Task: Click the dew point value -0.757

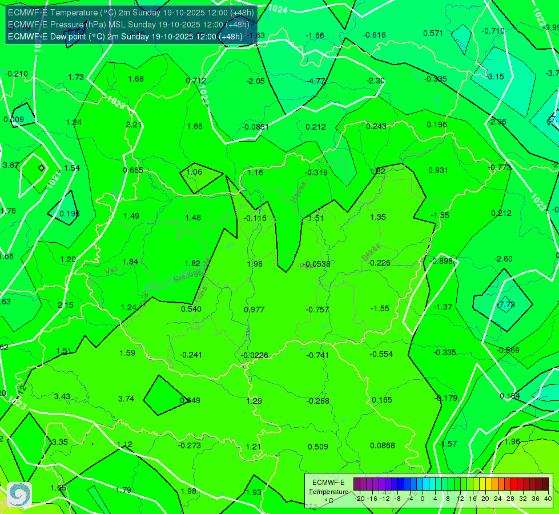Action: 317,310
